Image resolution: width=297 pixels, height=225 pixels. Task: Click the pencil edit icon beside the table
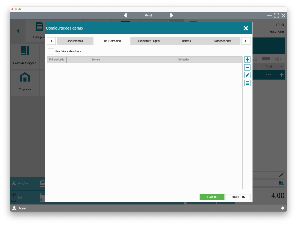[x=247, y=75]
